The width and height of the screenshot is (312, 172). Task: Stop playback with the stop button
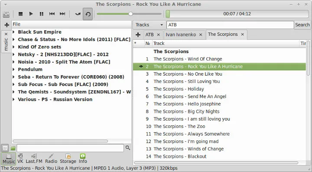(20, 14)
